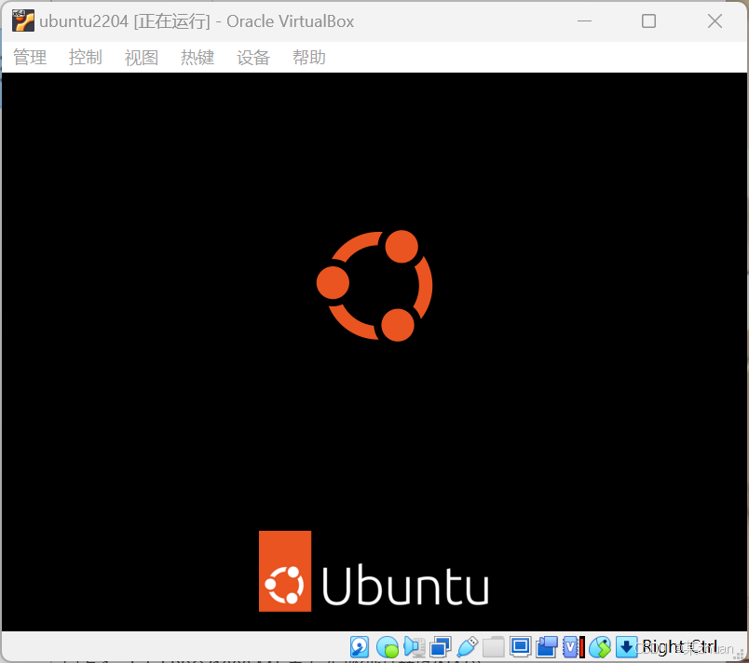This screenshot has width=749, height=663.
Task: Minimize the ubuntu2204 VirtualBox window
Action: tap(584, 21)
